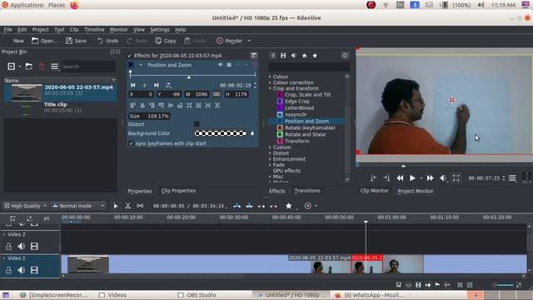Rewind playback in project monitor

pyautogui.click(x=400, y=177)
